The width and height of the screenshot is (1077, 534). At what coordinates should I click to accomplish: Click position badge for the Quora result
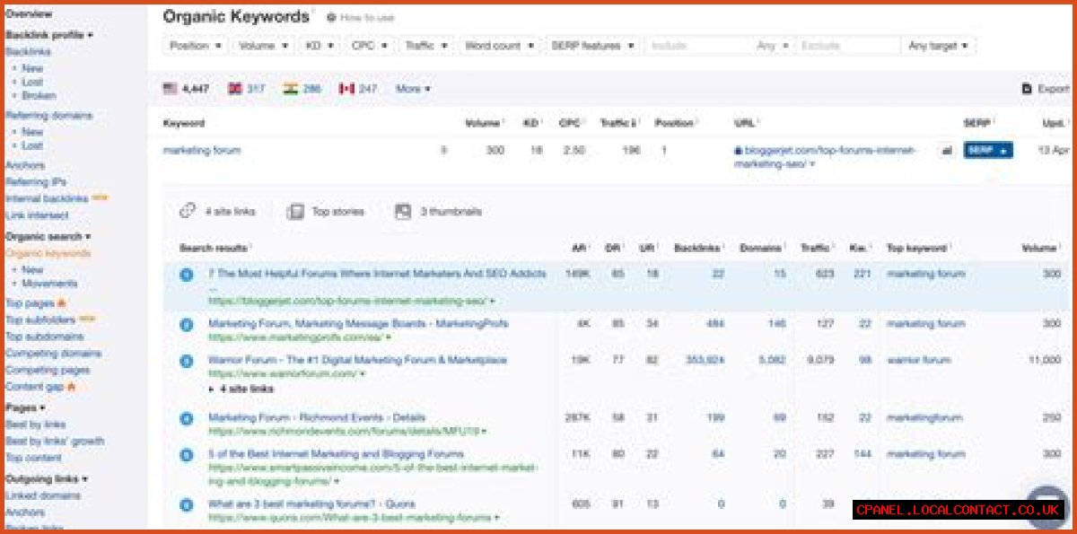click(187, 505)
